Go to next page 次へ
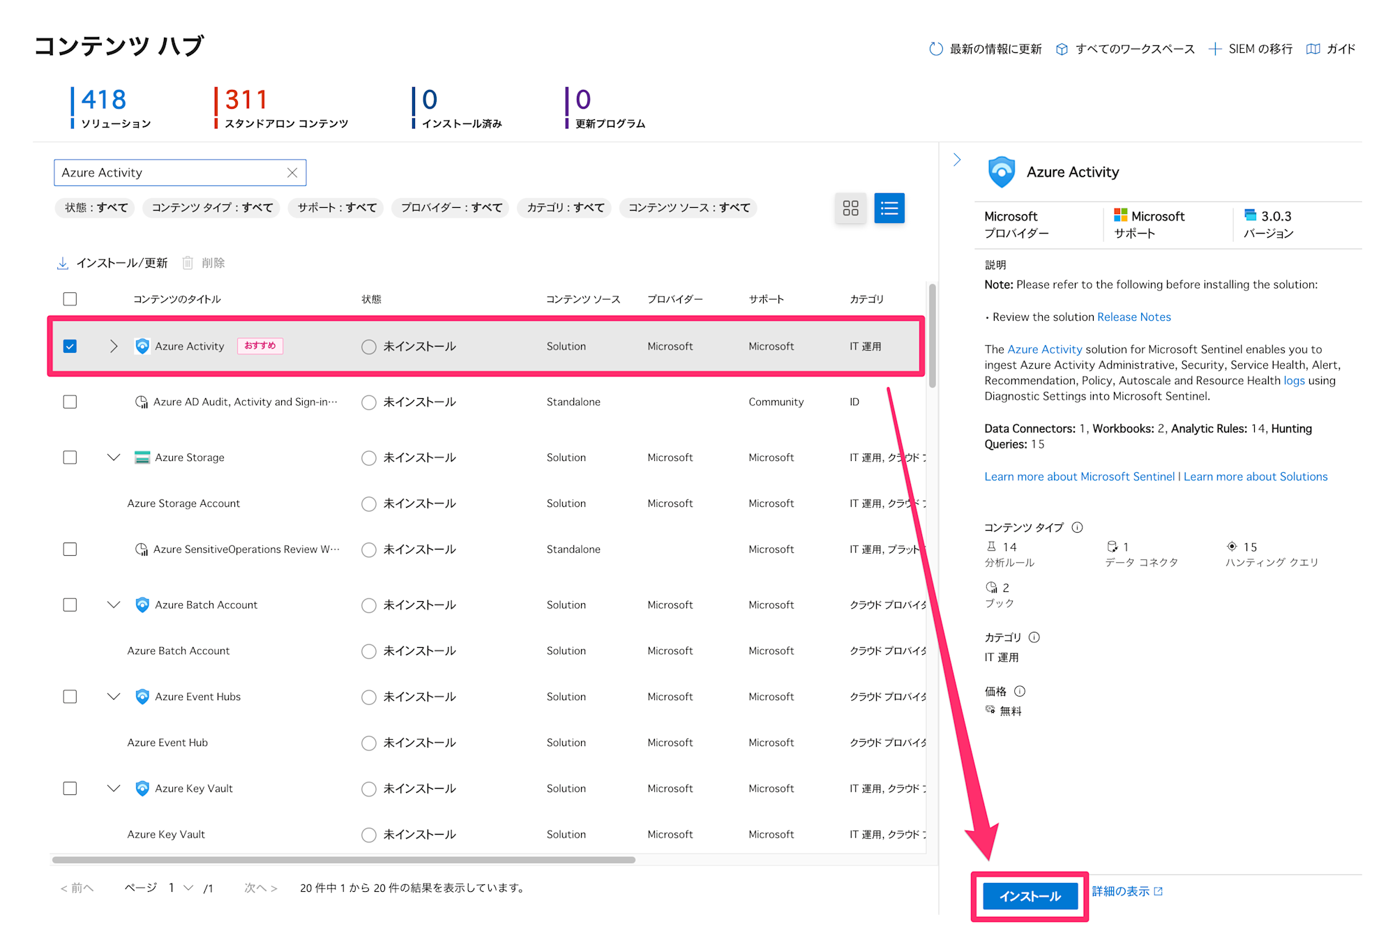The image size is (1395, 940). point(261,888)
